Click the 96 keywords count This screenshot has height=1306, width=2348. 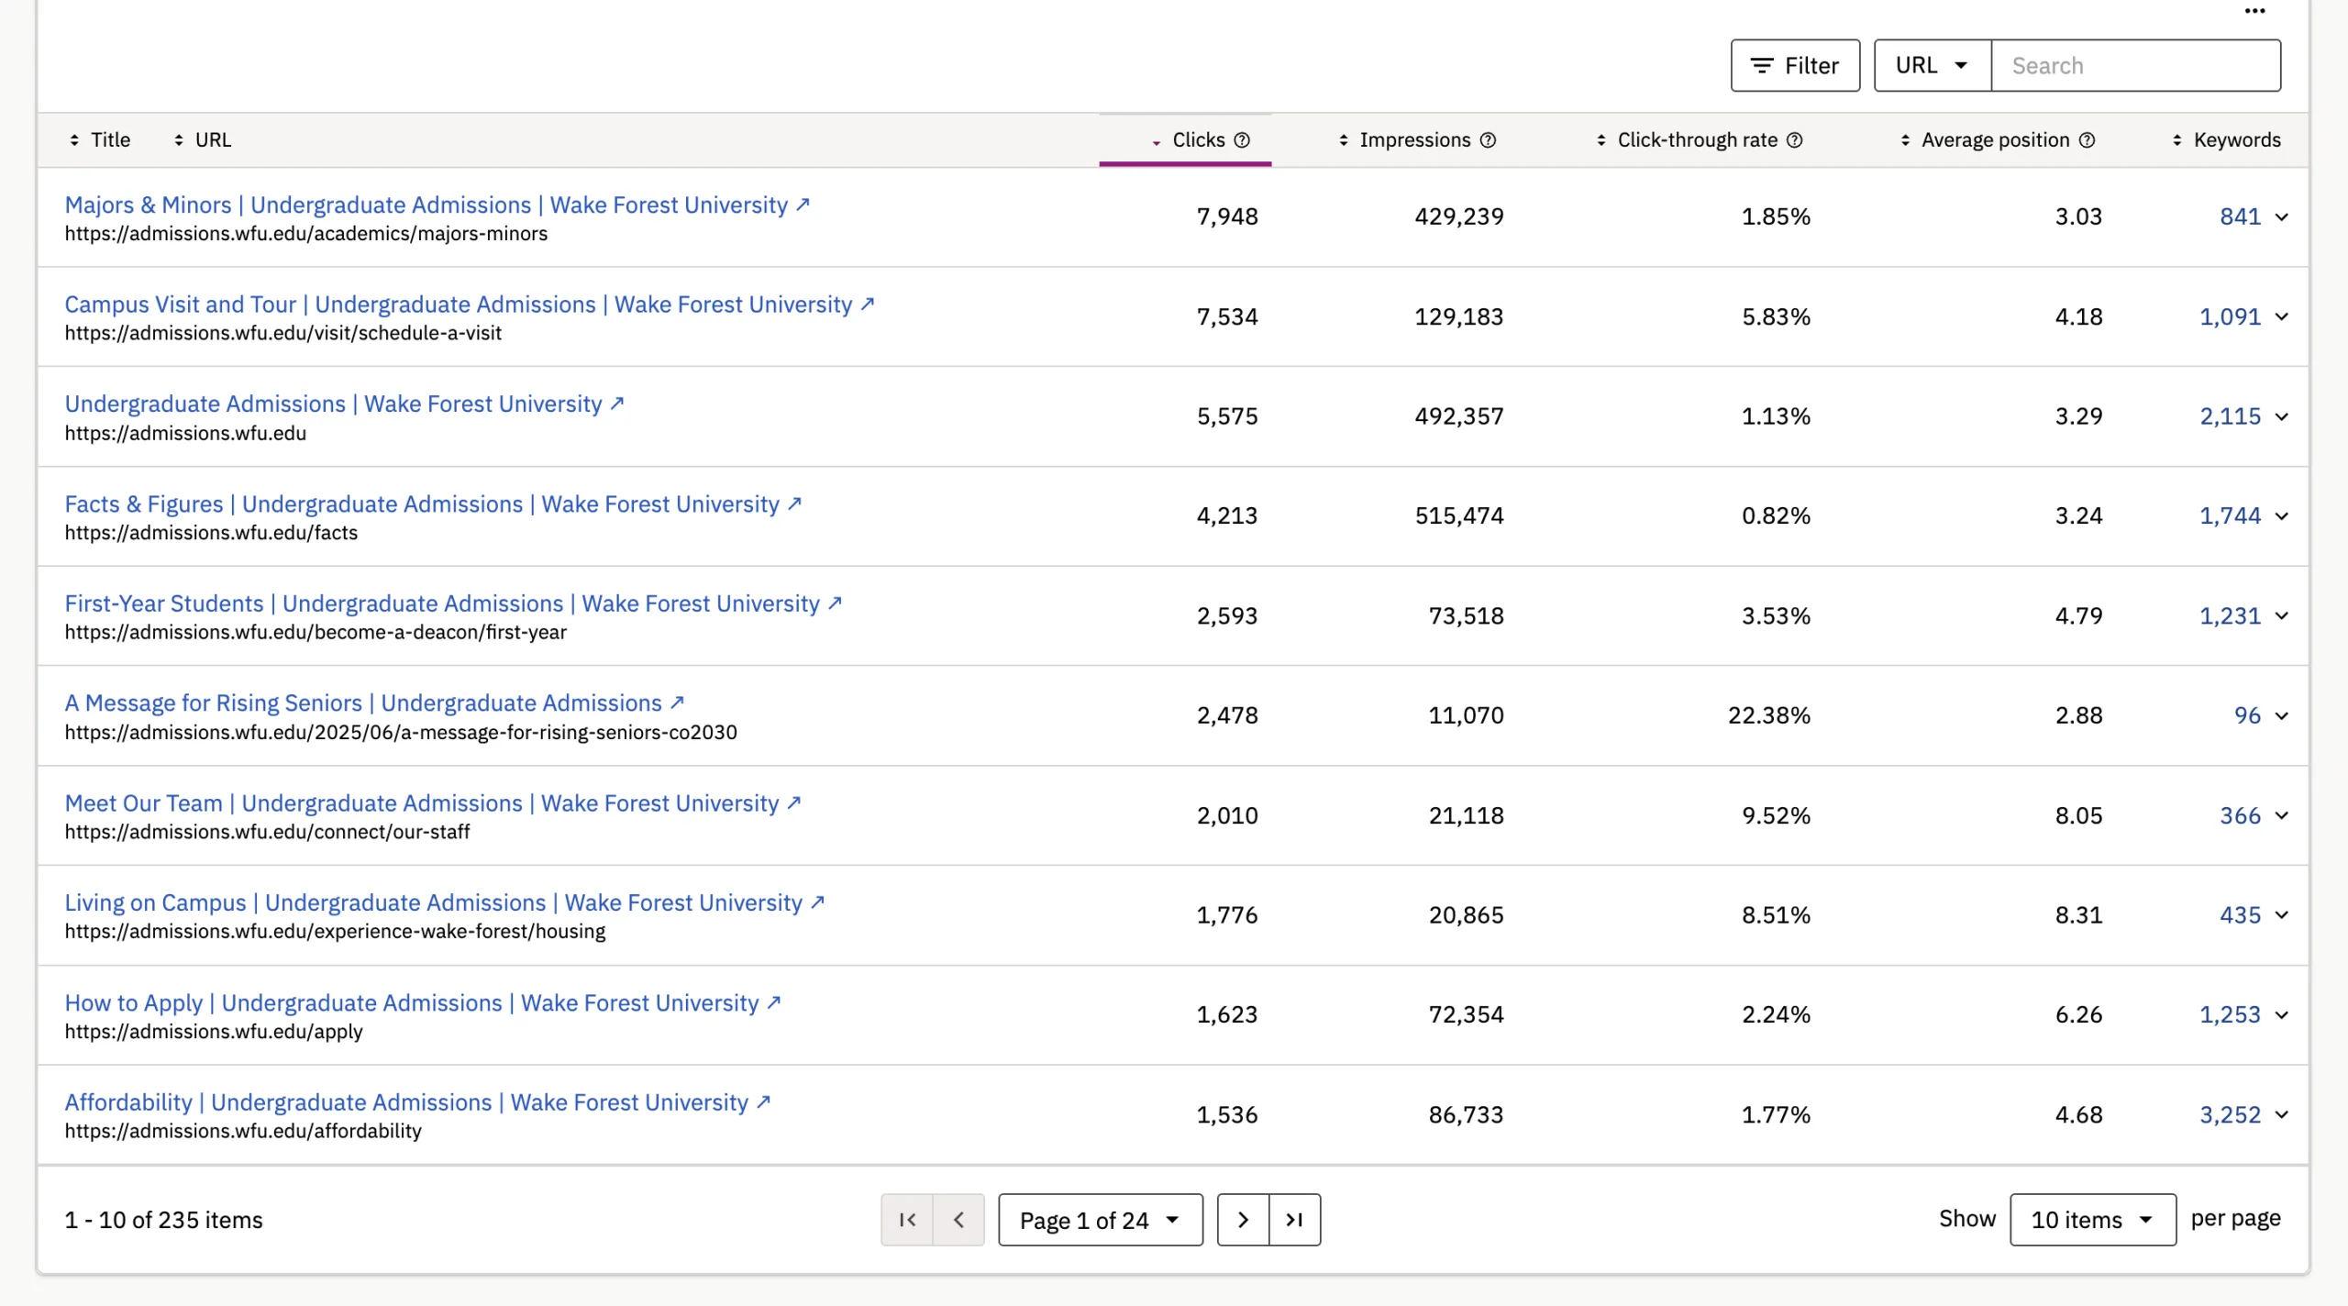[2247, 715]
